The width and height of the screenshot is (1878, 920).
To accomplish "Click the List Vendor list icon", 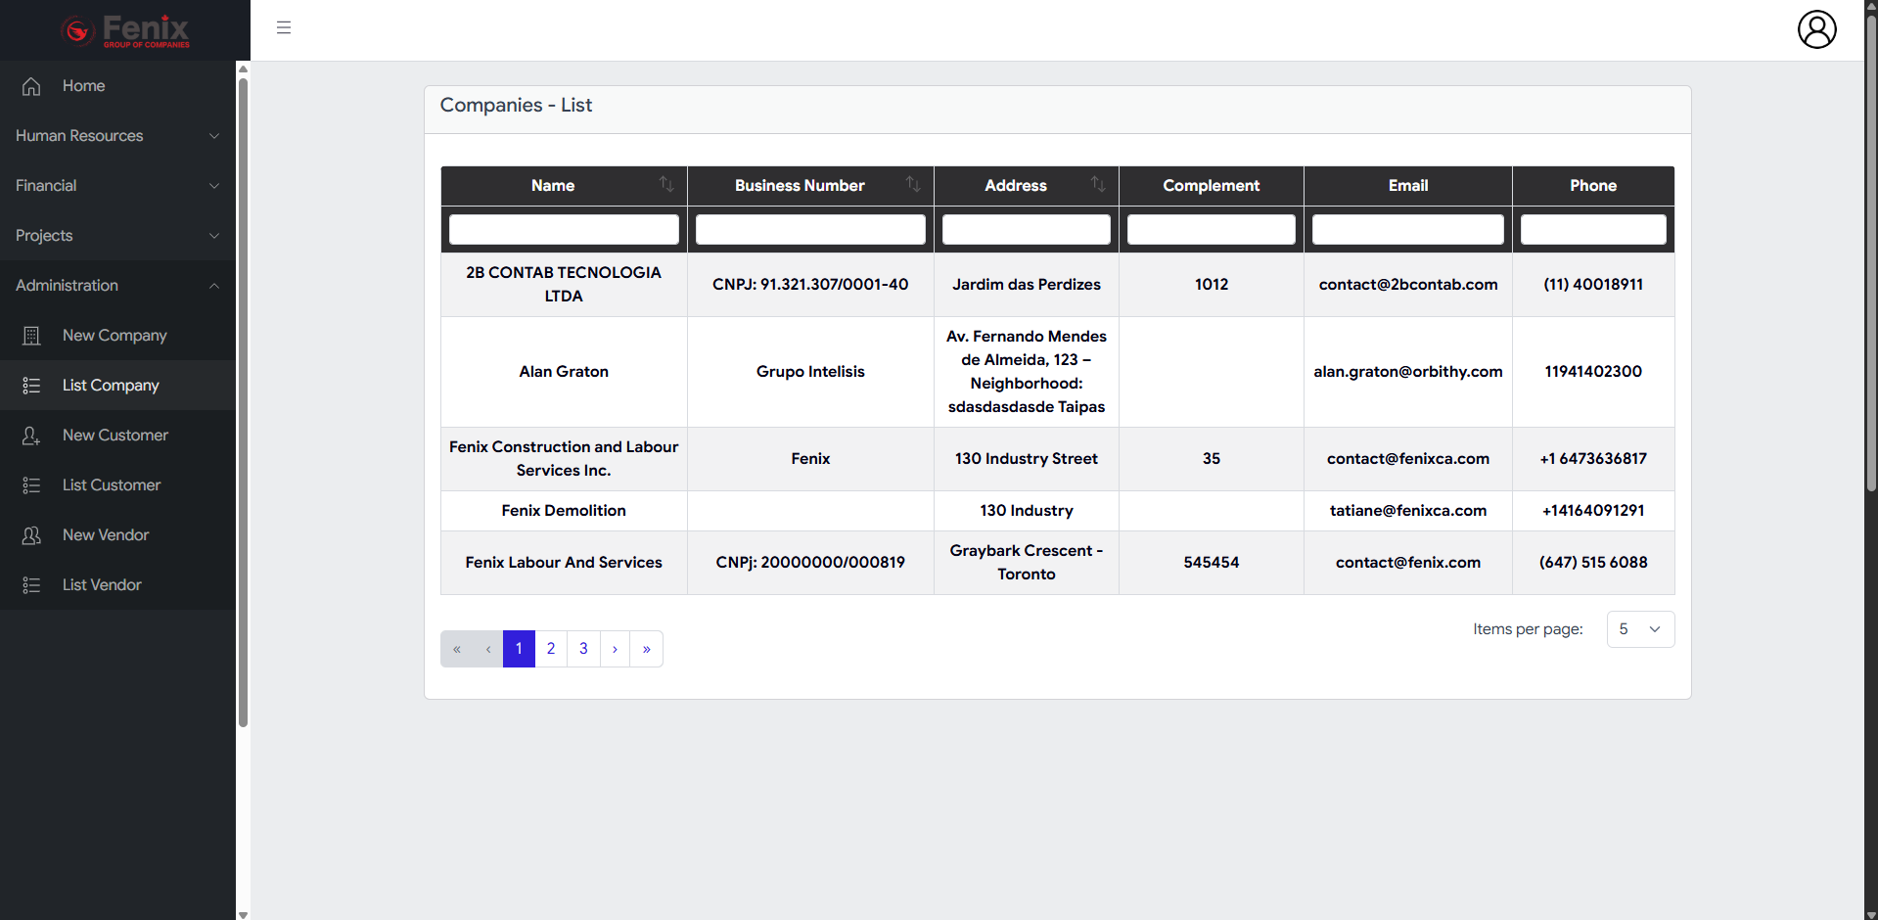I will [31, 585].
